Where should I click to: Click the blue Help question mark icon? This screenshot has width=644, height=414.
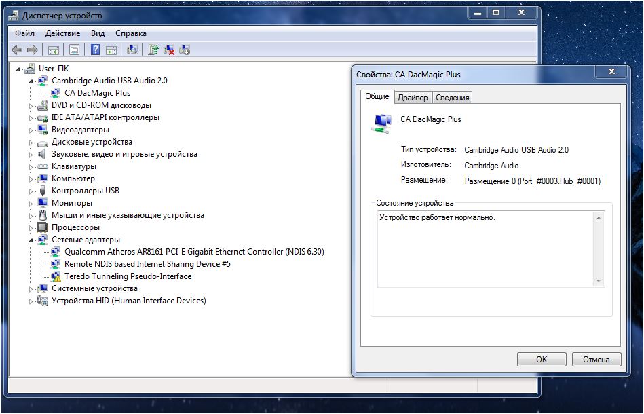(x=96, y=50)
